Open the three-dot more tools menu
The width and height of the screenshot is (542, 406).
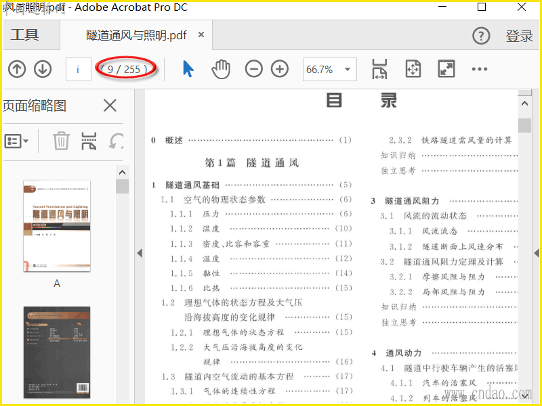pyautogui.click(x=480, y=69)
